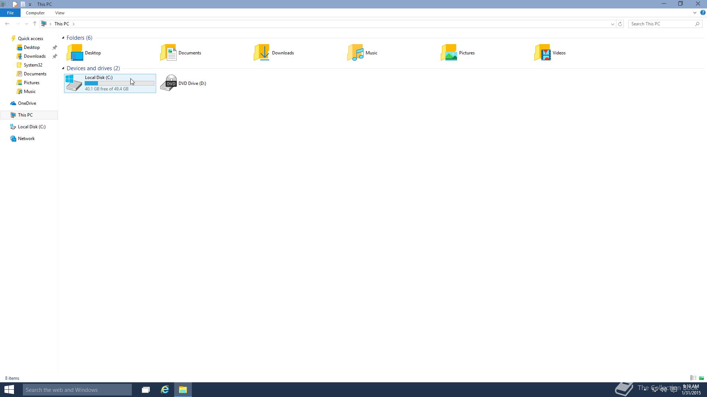
Task: Click the Back arrow navigation button
Action: (7, 24)
